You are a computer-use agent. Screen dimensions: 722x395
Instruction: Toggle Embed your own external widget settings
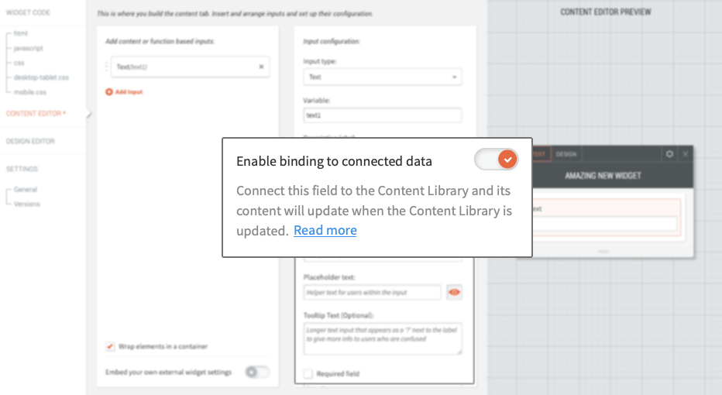pyautogui.click(x=257, y=372)
